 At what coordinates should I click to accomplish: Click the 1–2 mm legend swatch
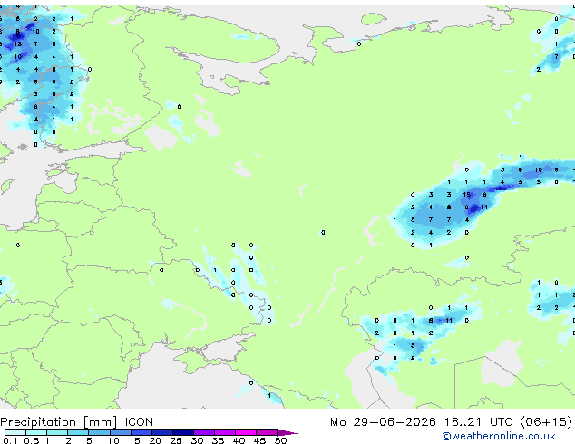[57, 432]
